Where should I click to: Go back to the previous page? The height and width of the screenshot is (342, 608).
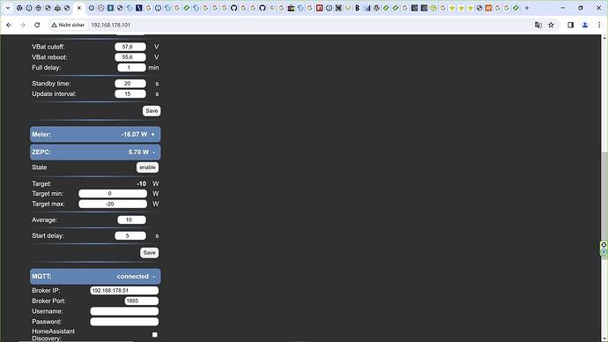pyautogui.click(x=9, y=25)
